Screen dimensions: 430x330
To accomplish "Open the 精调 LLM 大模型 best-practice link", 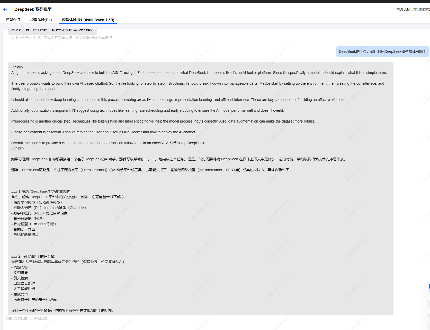I will 413,10.
